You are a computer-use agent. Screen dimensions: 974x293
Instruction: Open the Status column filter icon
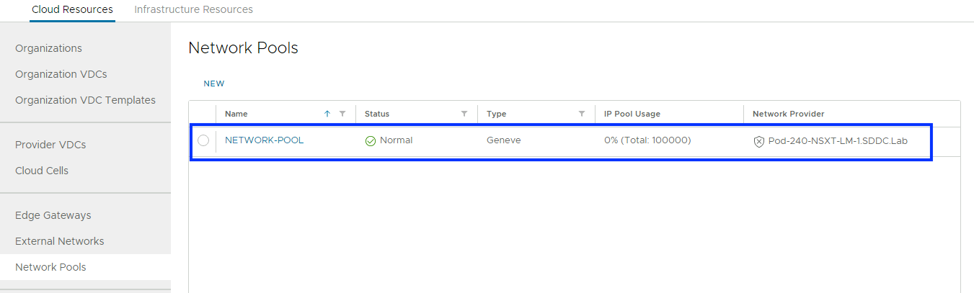pyautogui.click(x=464, y=114)
